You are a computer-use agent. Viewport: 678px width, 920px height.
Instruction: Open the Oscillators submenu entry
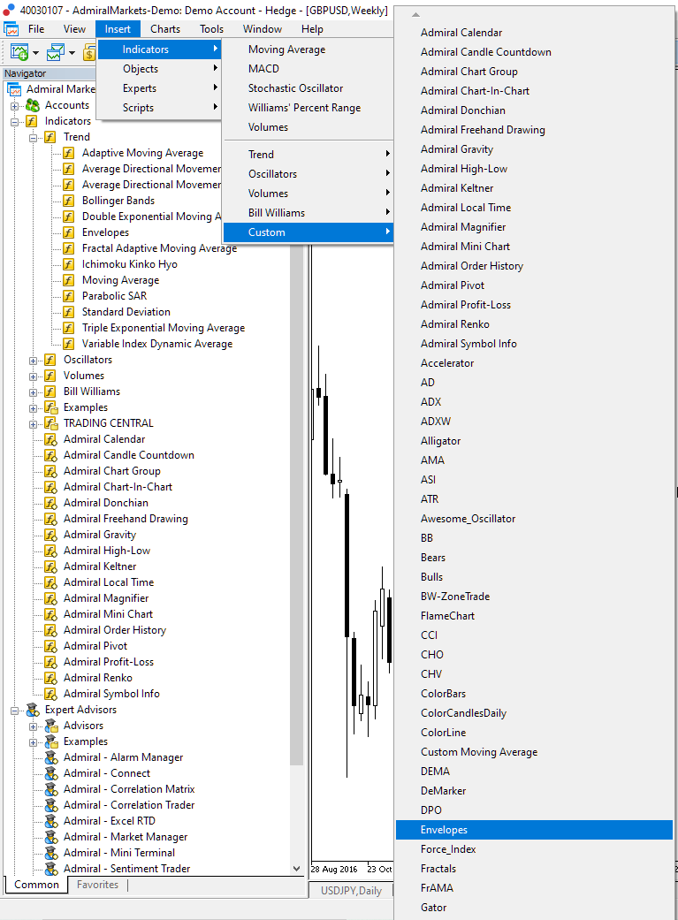(x=309, y=174)
